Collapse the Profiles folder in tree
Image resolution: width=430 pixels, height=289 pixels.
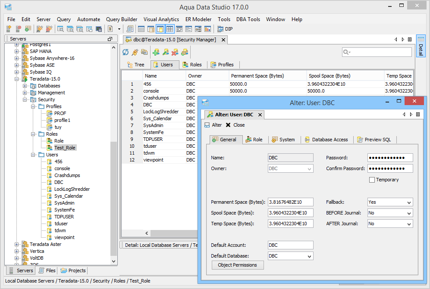pyautogui.click(x=33, y=106)
